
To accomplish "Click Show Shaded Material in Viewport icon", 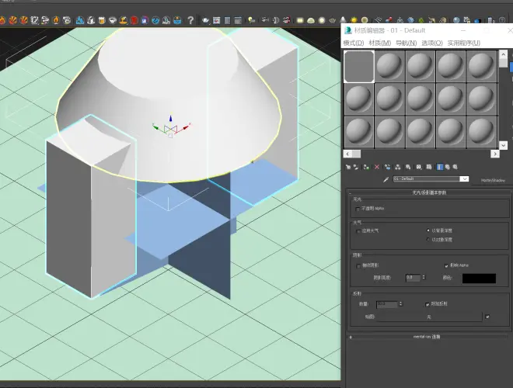I will pos(429,167).
